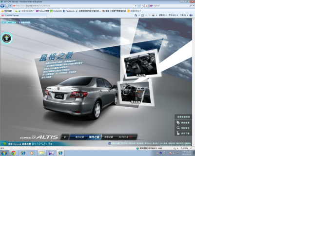Image resolution: width=312 pixels, height=234 pixels.
Task: Click the TOYOTA logo on the page
Action: click(9, 22)
